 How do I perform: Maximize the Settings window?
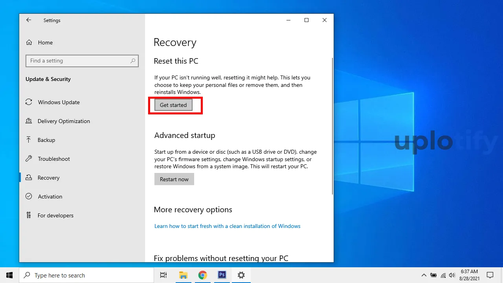click(x=307, y=20)
